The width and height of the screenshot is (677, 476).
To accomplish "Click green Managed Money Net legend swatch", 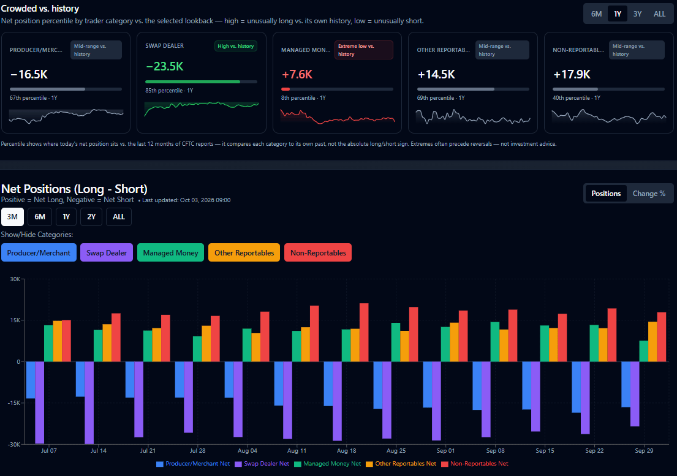I will tap(298, 464).
